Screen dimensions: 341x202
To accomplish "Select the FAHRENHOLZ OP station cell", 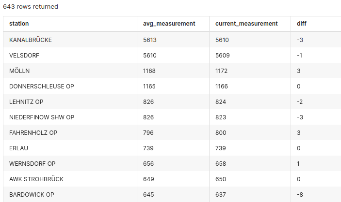I will tap(33, 132).
